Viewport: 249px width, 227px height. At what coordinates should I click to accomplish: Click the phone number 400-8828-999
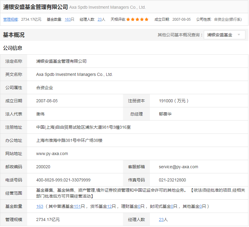point(49,180)
